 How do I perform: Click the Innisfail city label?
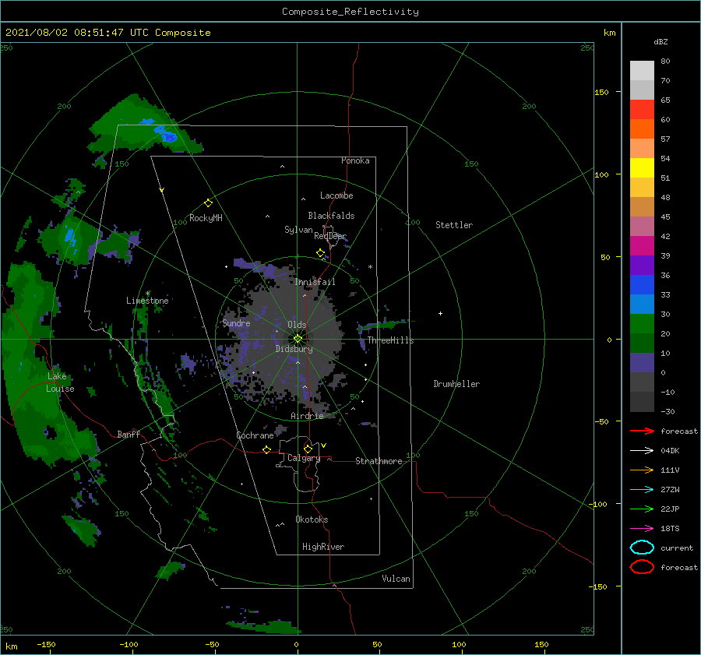pos(315,282)
